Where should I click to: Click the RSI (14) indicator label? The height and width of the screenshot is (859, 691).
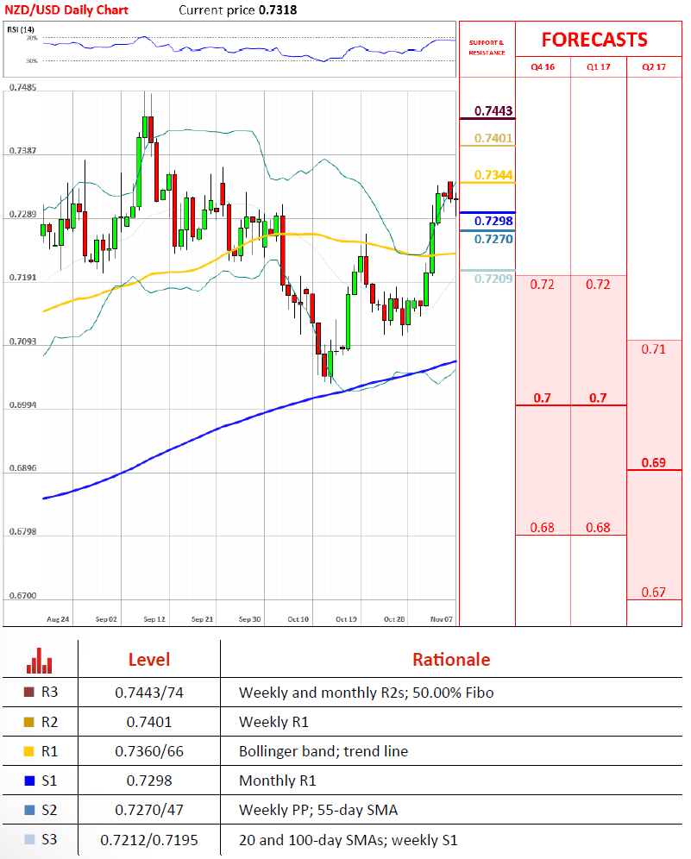point(21,29)
